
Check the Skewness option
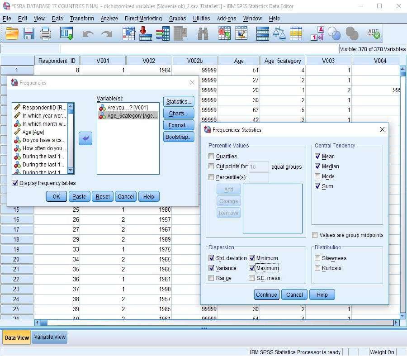317,258
